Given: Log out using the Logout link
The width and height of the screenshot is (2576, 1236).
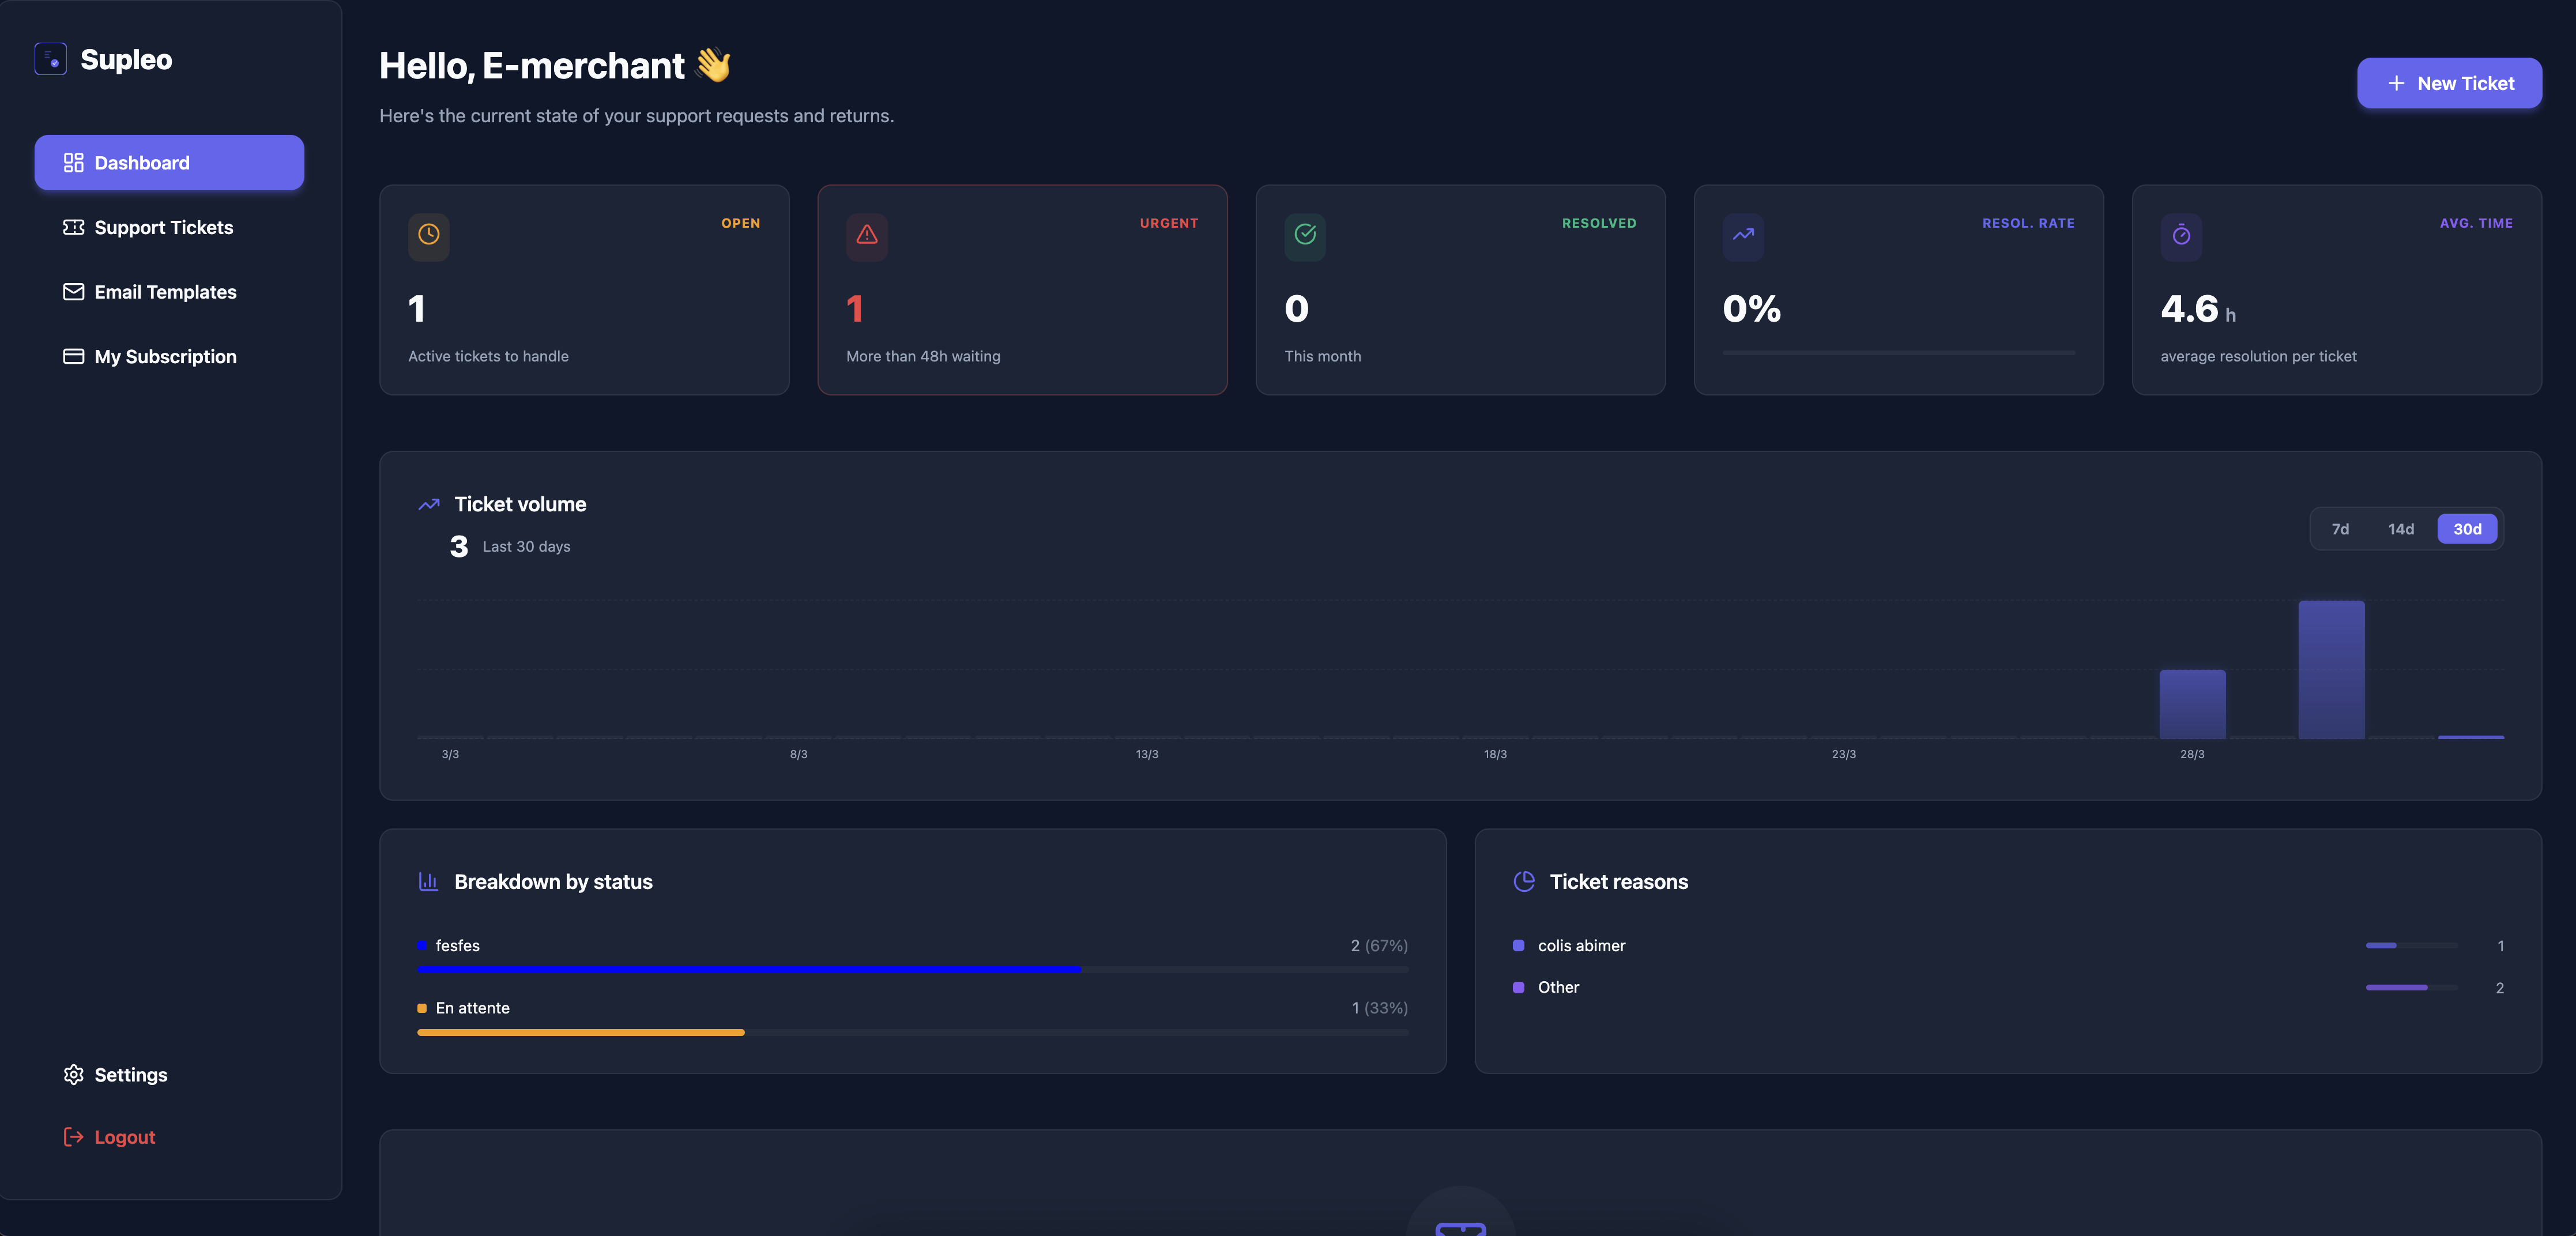Looking at the screenshot, I should pos(124,1137).
